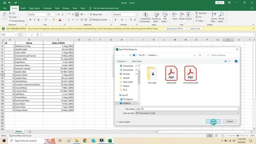Switch to the View tab
This screenshot has height=144, width=256.
75,8
